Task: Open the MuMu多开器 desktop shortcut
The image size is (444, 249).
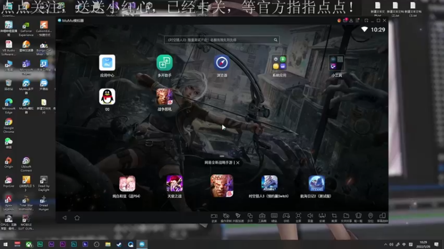Action: (26, 87)
